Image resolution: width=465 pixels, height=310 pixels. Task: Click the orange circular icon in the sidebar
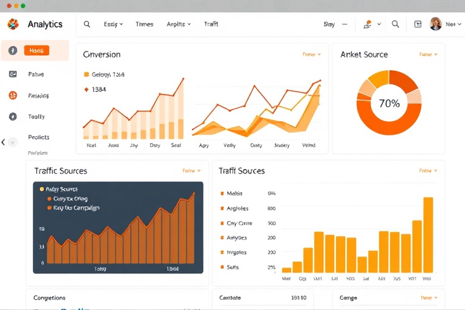(13, 96)
